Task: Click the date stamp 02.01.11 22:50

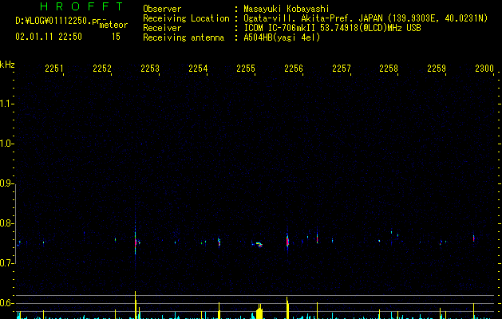Action: point(49,37)
